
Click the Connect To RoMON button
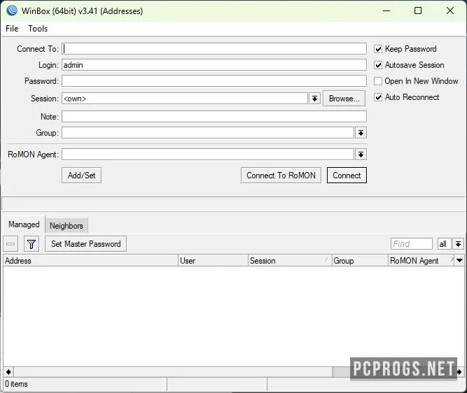click(281, 176)
